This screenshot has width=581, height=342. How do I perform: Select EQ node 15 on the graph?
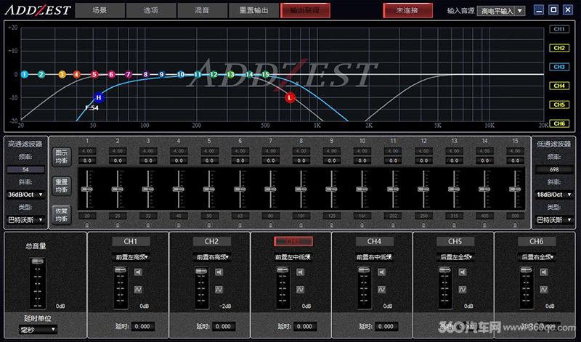266,75
